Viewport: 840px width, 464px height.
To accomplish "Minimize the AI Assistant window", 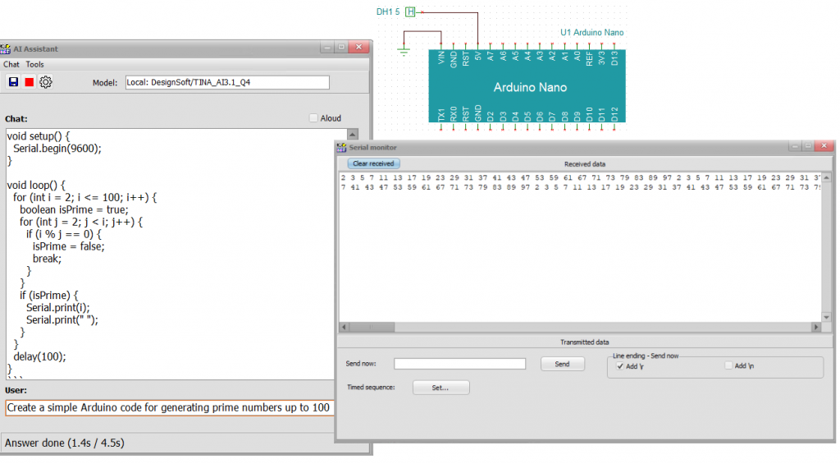I will (x=327, y=47).
